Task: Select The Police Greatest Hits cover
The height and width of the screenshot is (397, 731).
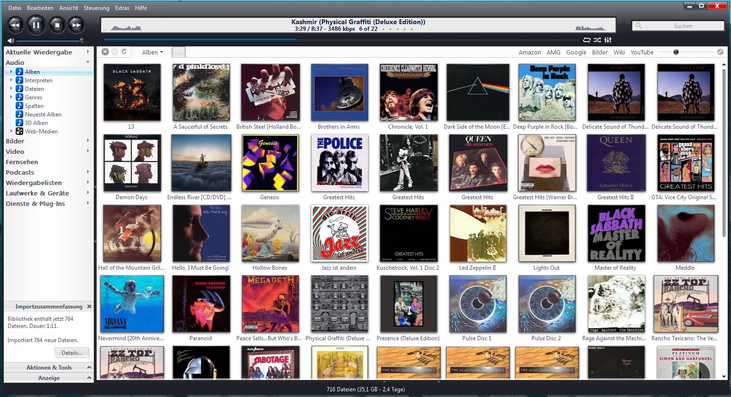Action: tap(339, 163)
